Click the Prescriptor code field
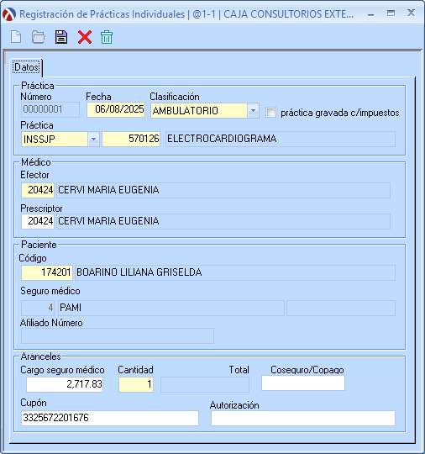This screenshot has width=425, height=454. [38, 221]
